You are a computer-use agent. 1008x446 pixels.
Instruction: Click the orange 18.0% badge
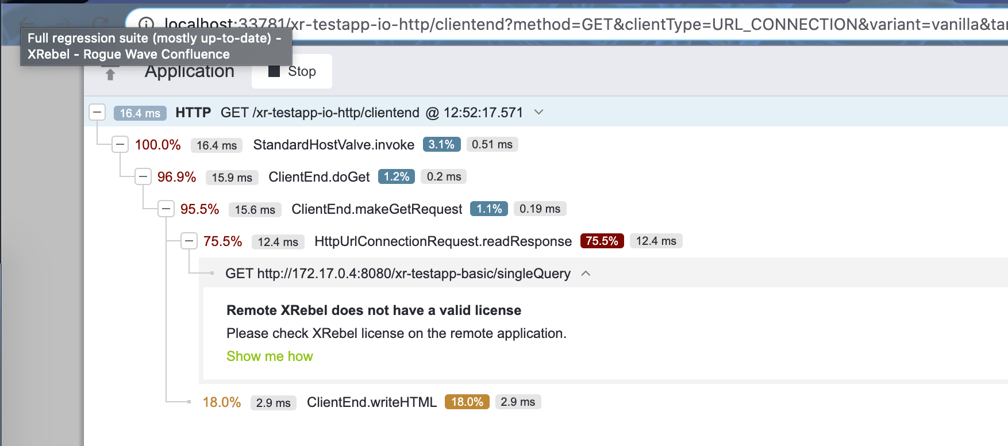point(467,402)
